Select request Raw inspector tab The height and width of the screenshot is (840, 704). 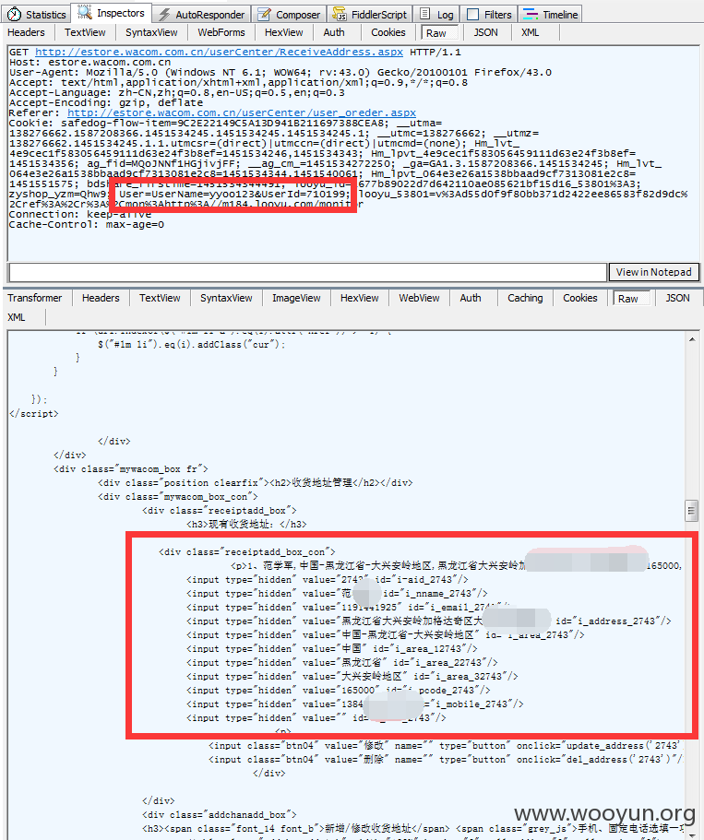coord(439,33)
